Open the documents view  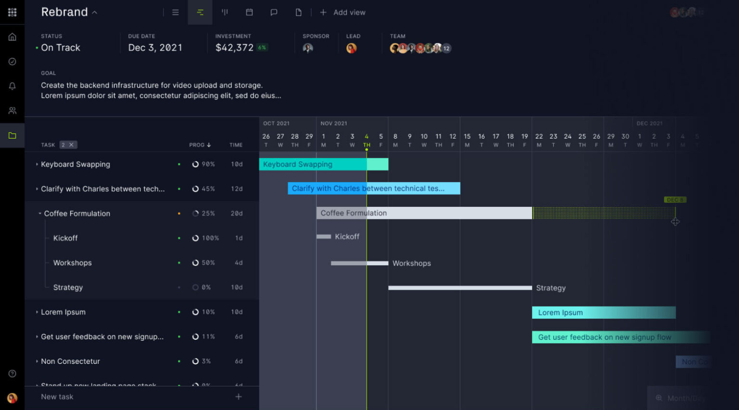299,13
